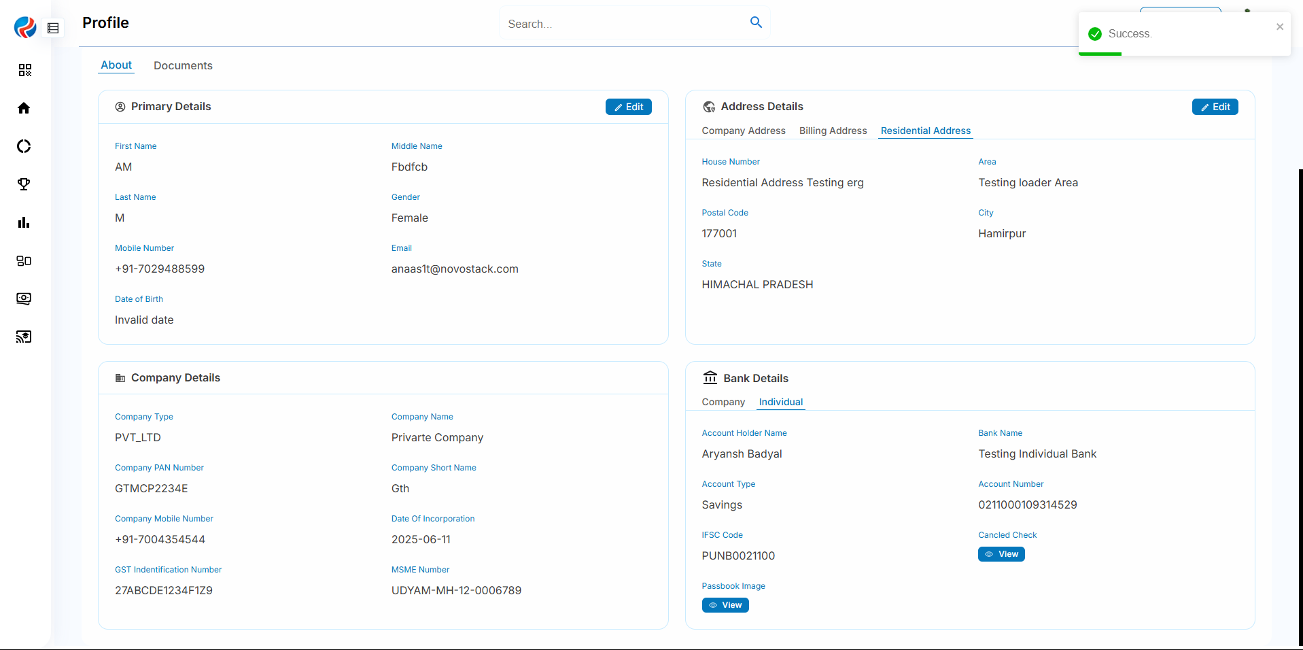
Task: Switch to the Documents tab
Action: [183, 65]
